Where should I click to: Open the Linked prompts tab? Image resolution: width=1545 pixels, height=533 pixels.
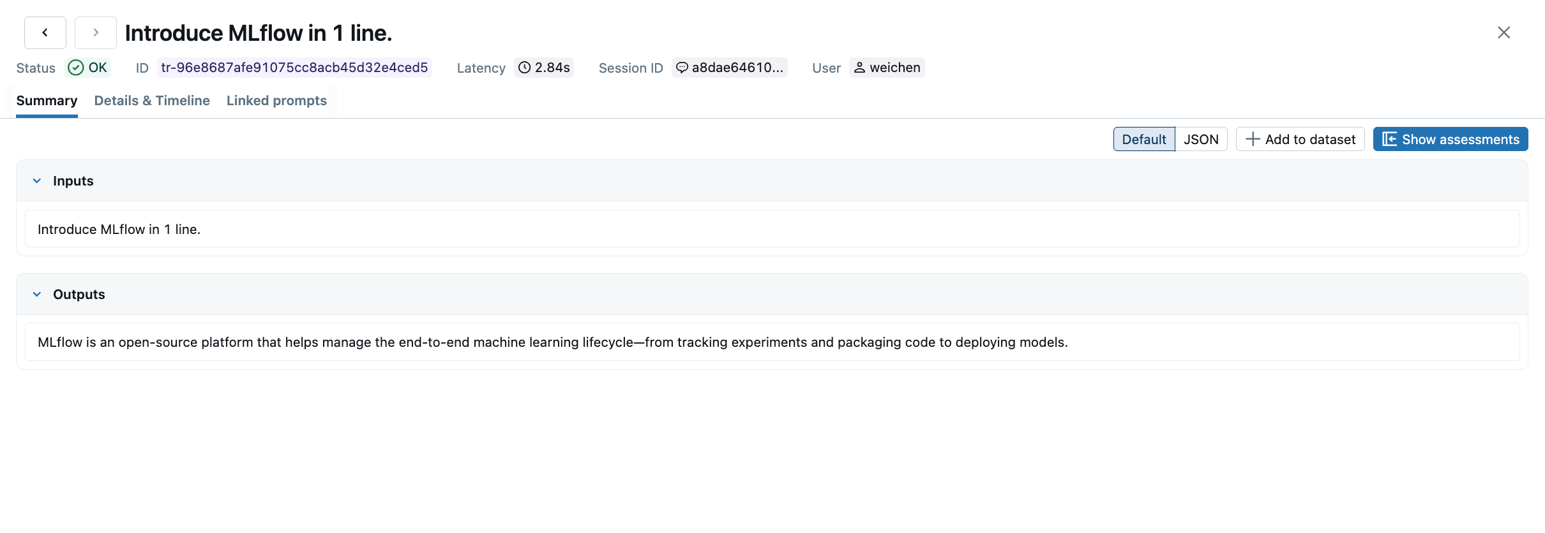coord(276,101)
